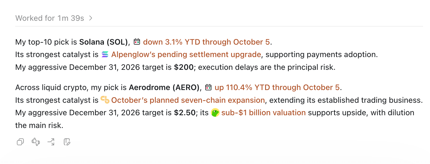This screenshot has height=164, width=430.
Task: Expand the chevron next to Worked for 1m 39s
Action: point(91,18)
